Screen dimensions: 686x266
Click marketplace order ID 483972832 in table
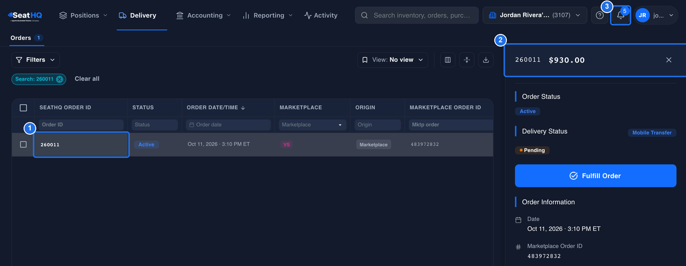click(425, 145)
